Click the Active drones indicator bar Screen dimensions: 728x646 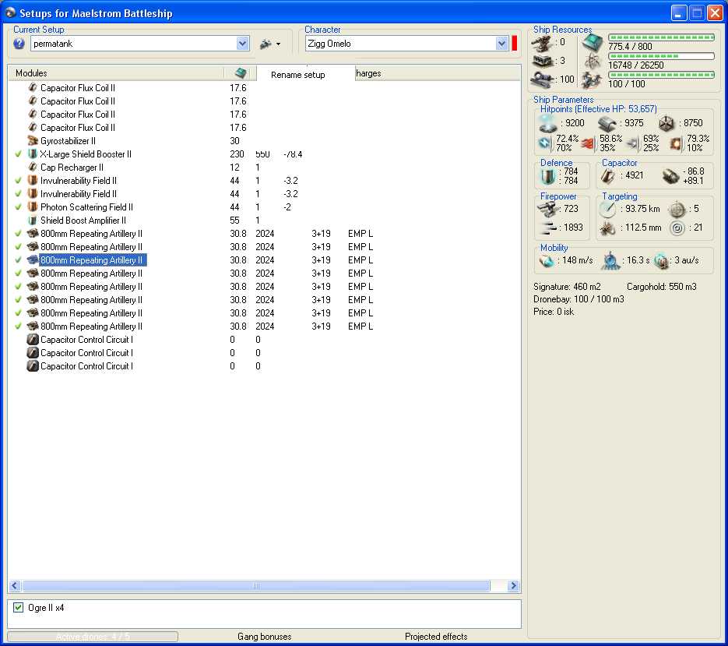coord(93,637)
